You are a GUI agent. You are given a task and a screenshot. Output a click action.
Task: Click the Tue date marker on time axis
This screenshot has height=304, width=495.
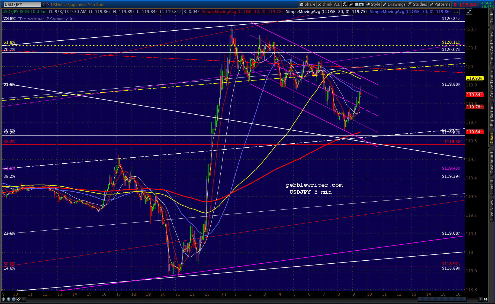pos(223,294)
